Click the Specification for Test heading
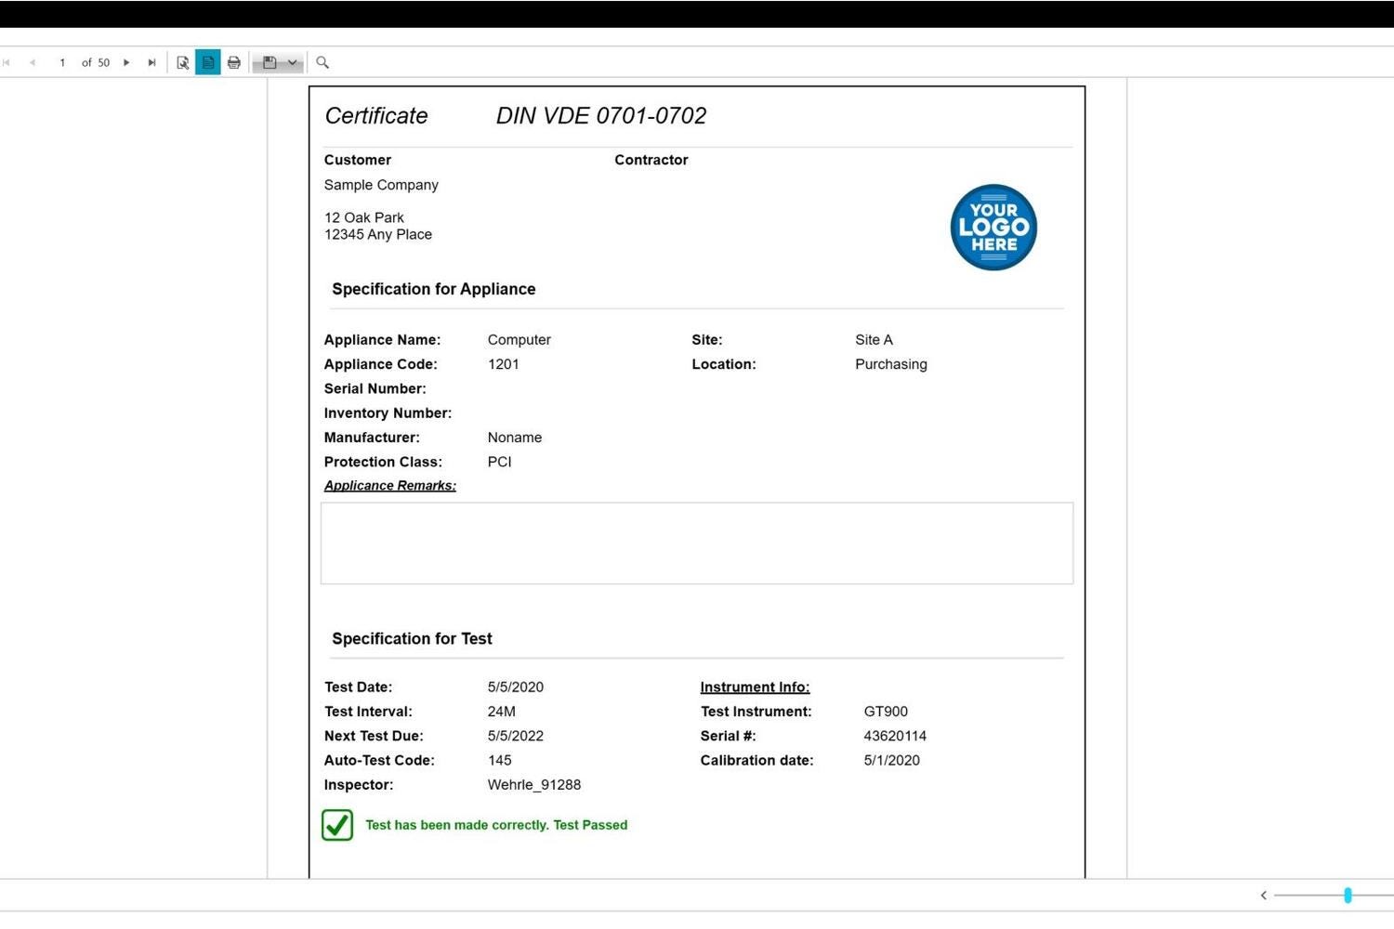 coord(412,639)
